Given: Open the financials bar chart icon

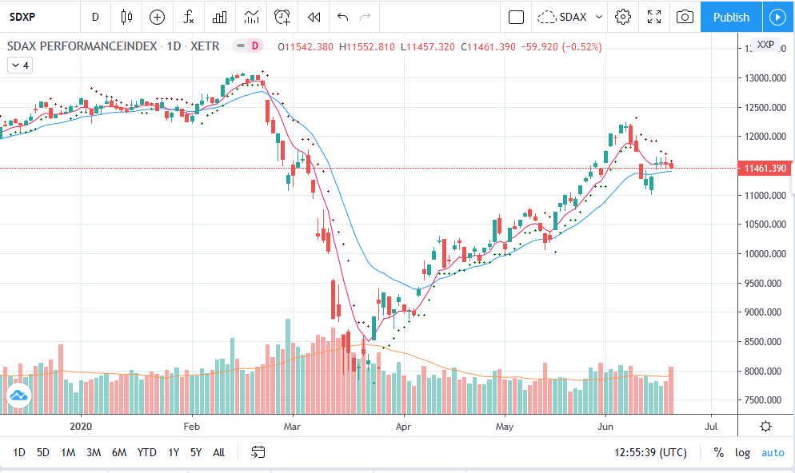Looking at the screenshot, I should click(x=219, y=17).
